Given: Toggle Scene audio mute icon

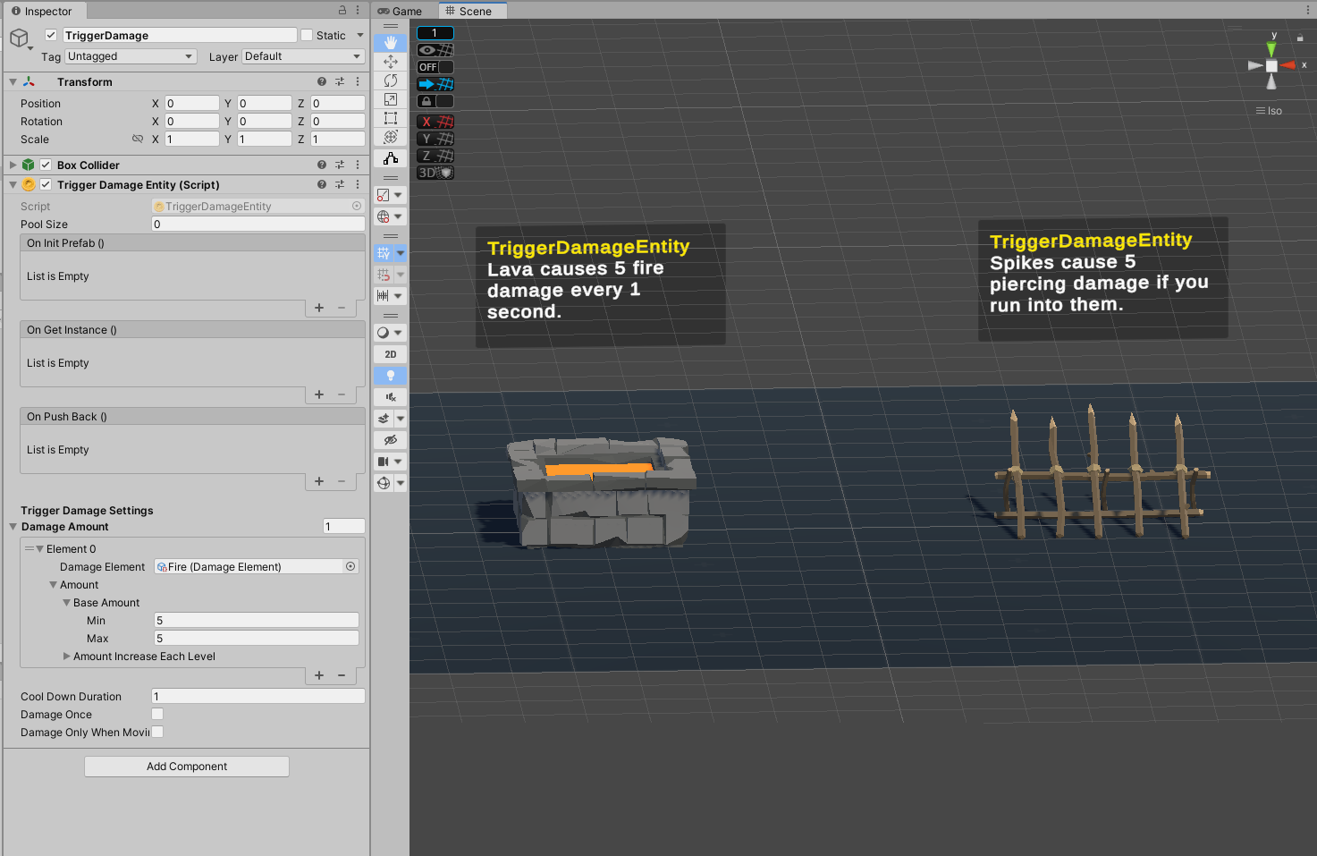Looking at the screenshot, I should pyautogui.click(x=391, y=397).
